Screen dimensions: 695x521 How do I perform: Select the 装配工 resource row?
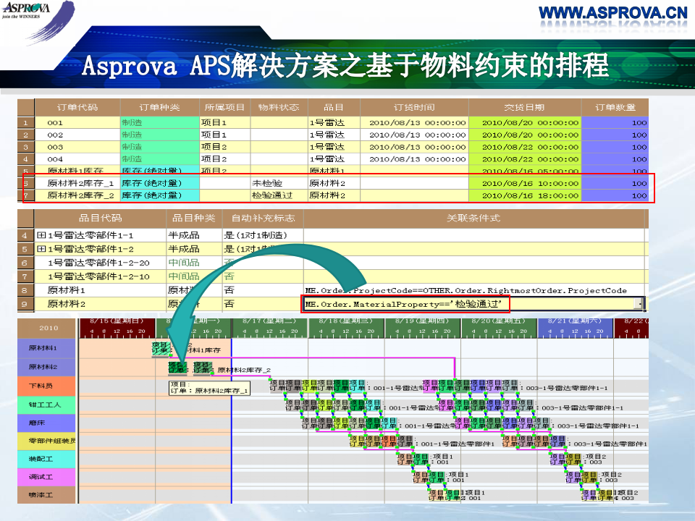pyautogui.click(x=47, y=459)
